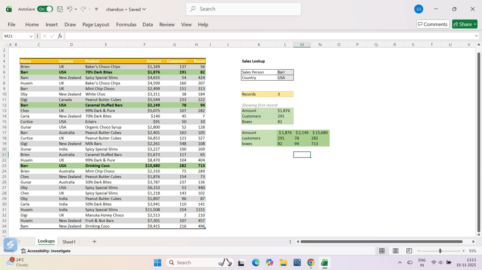Open the Windows Start button

pos(158,263)
